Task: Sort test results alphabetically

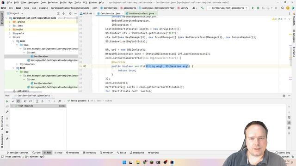Action: (x=25, y=101)
